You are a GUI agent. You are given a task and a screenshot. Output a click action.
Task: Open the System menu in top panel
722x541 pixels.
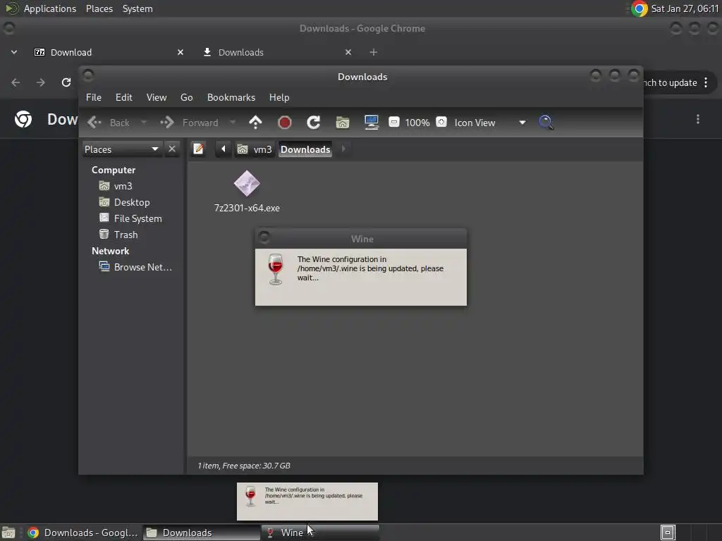pos(137,8)
